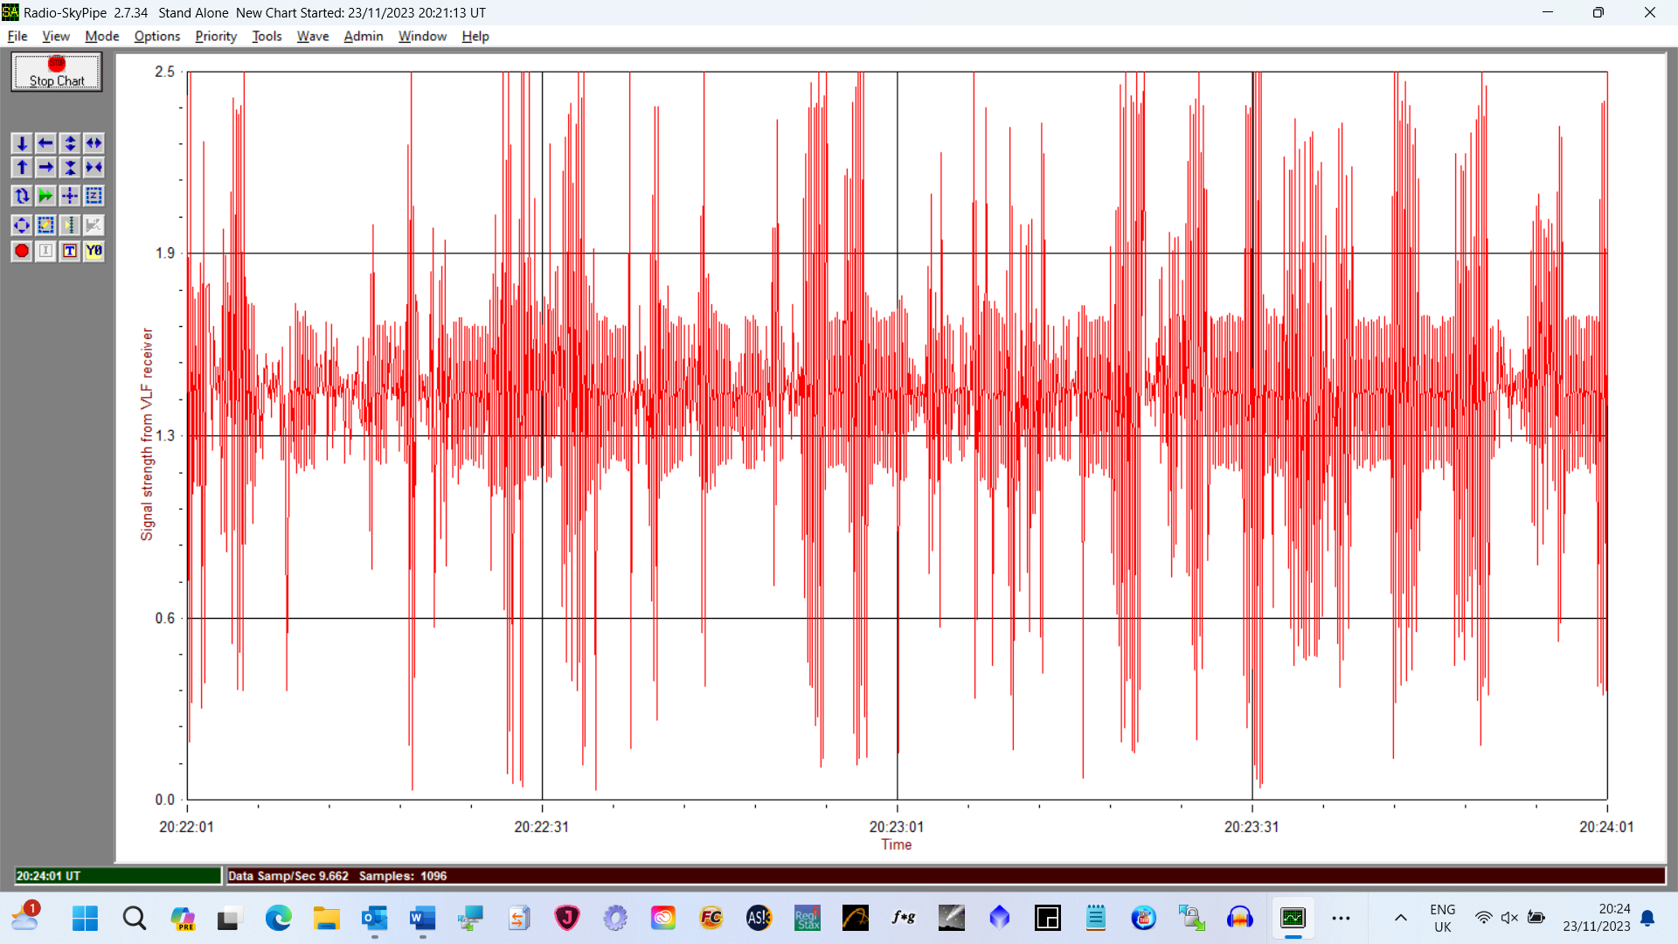Viewport: 1678px width, 944px height.
Task: Click the horizontal compress arrows icon
Action: pos(94,167)
